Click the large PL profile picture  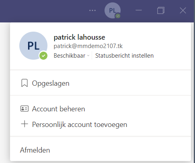pos(33,46)
